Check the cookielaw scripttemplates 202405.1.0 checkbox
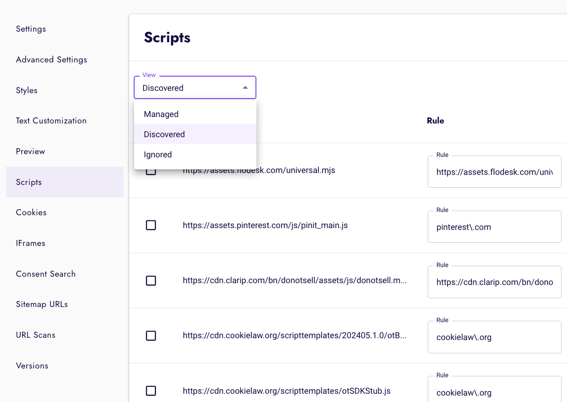567x402 pixels. 151,335
